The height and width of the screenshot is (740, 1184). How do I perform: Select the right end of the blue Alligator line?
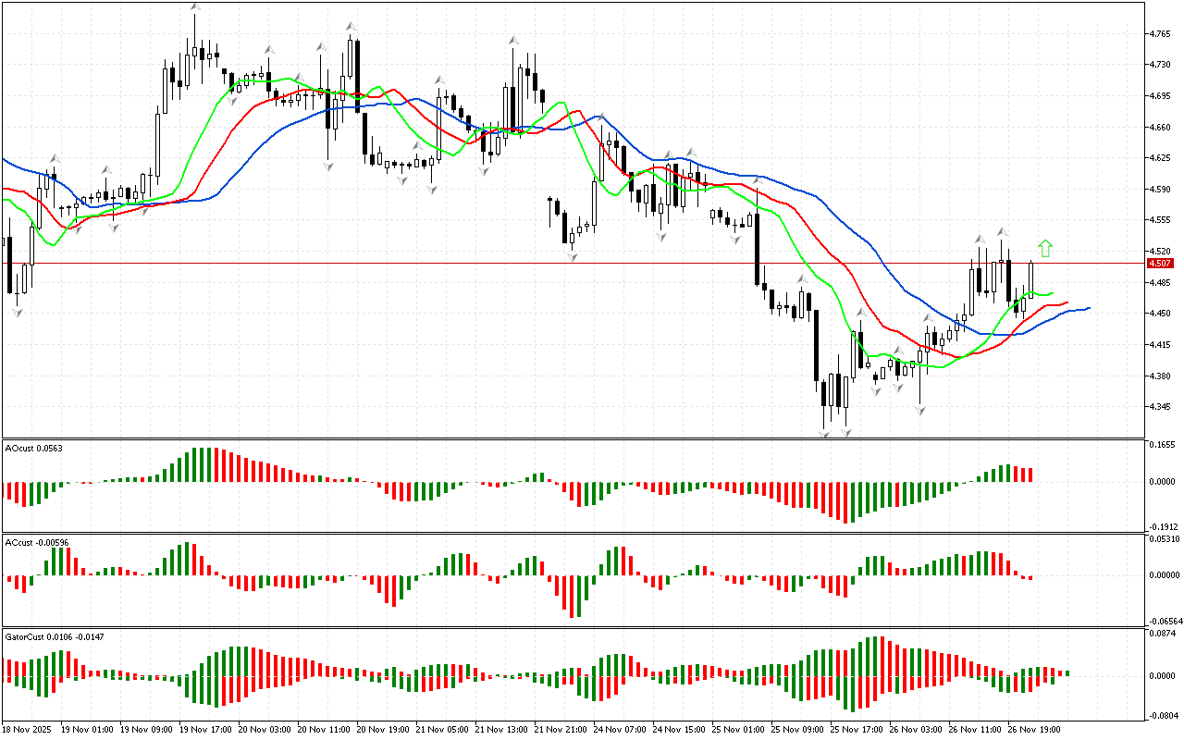(x=1088, y=308)
